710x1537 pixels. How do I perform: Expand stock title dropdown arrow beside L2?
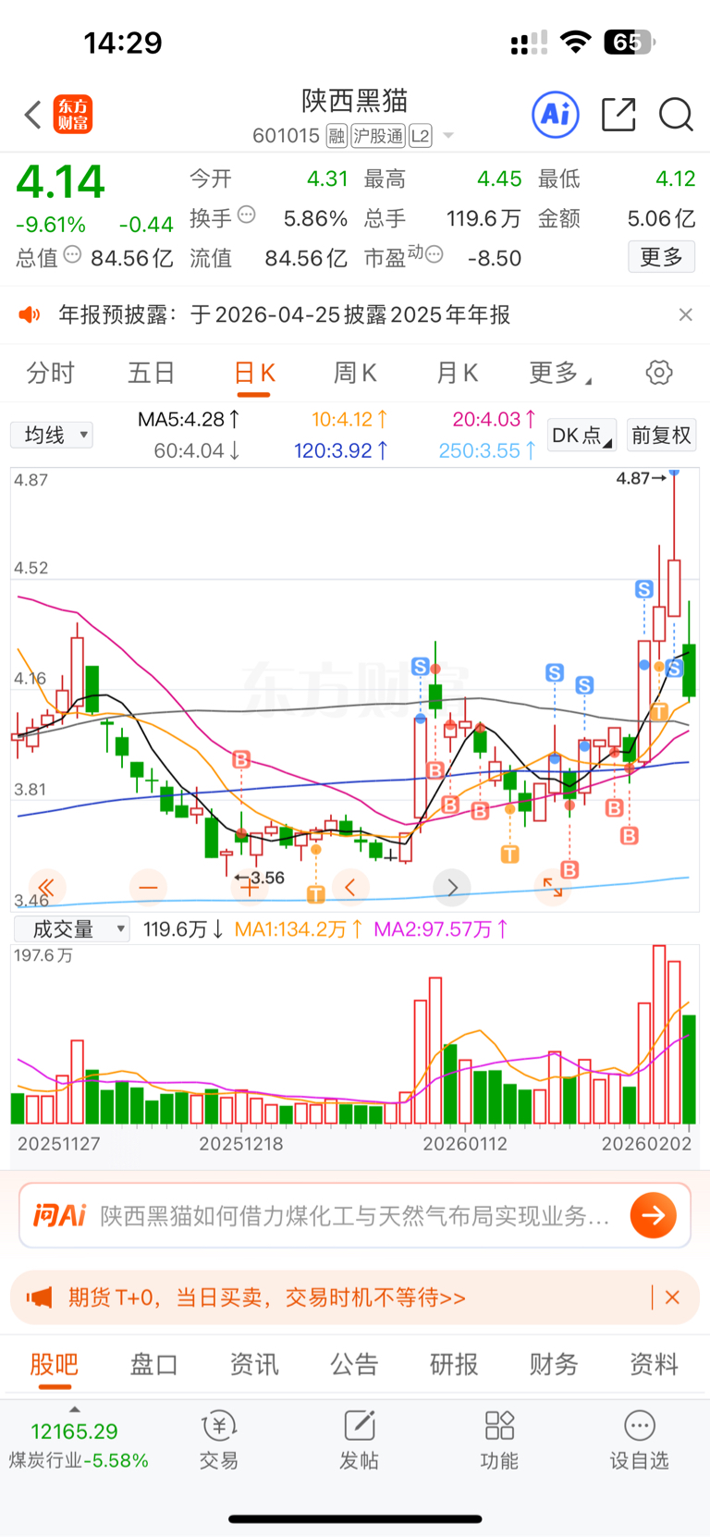(448, 136)
